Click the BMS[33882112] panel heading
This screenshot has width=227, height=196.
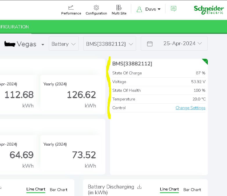pyautogui.click(x=132, y=64)
